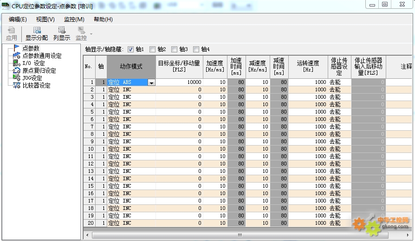Screen dimensions: 415x241
Task: Click the 比较器设定 tree icon
Action: (17, 85)
